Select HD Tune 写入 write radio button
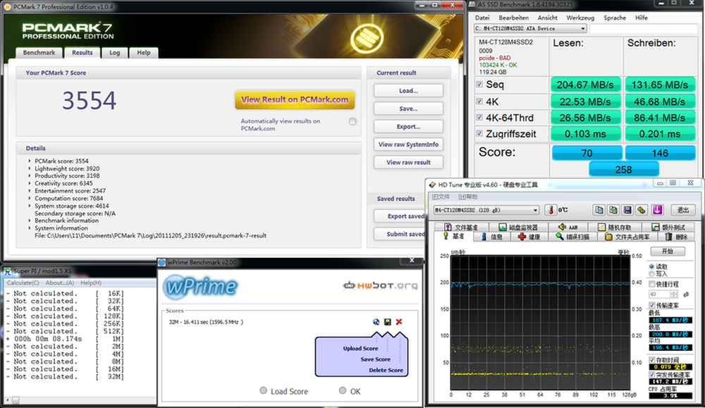 [651, 273]
